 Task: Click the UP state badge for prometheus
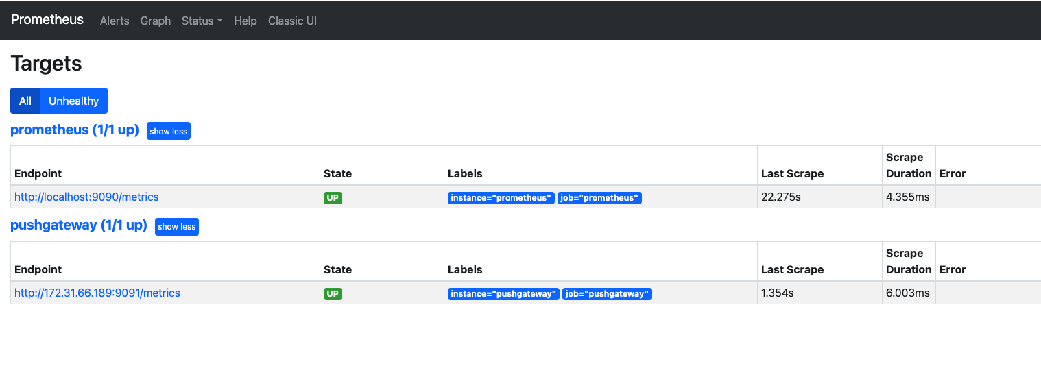click(x=333, y=198)
